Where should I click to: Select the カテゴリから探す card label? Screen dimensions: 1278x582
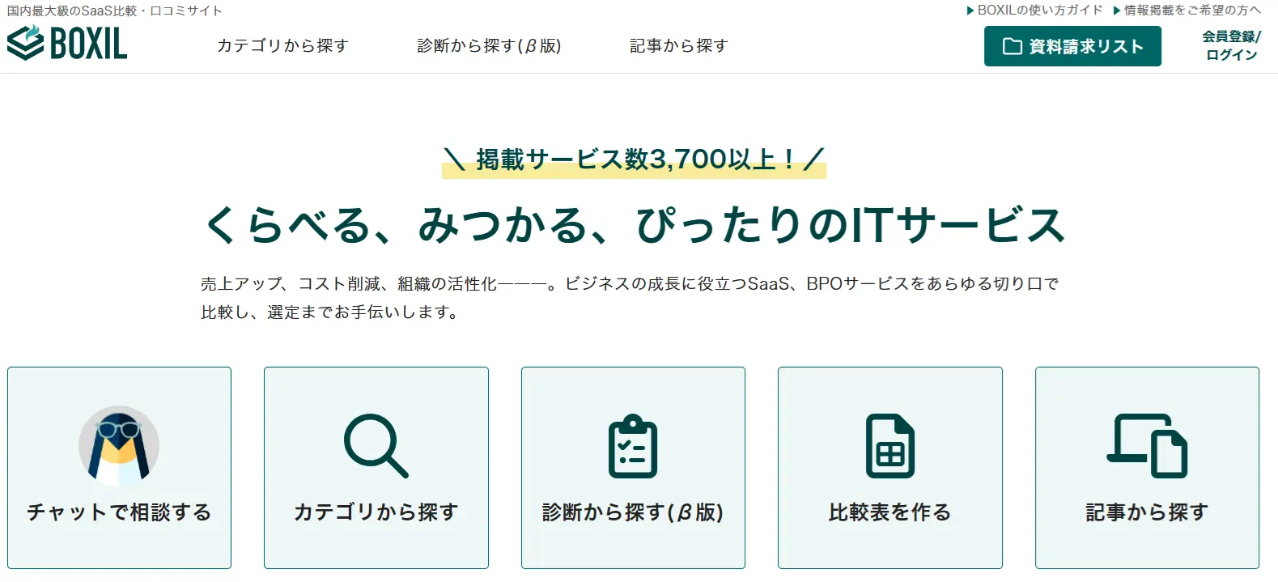[x=376, y=512]
